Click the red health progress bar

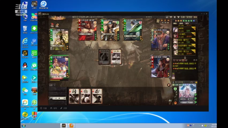click(59, 79)
